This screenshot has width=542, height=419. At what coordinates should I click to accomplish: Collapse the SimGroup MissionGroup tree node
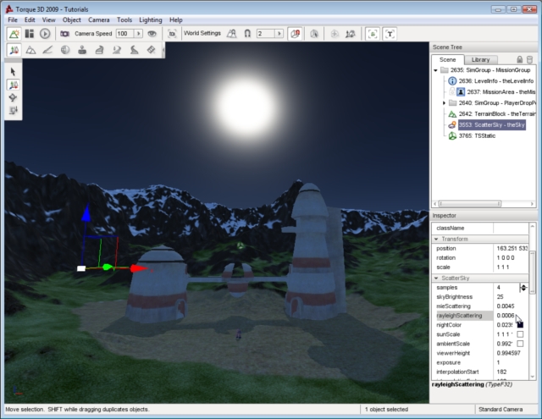tap(435, 70)
